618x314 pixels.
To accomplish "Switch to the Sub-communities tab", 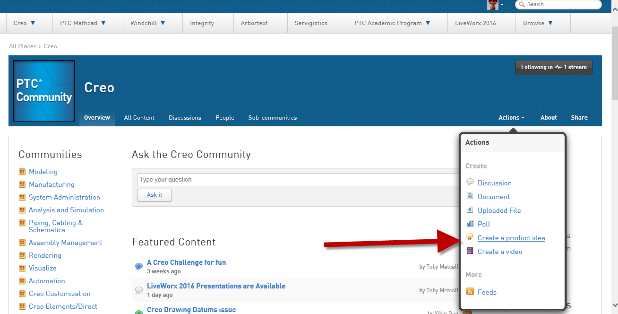I will (273, 118).
